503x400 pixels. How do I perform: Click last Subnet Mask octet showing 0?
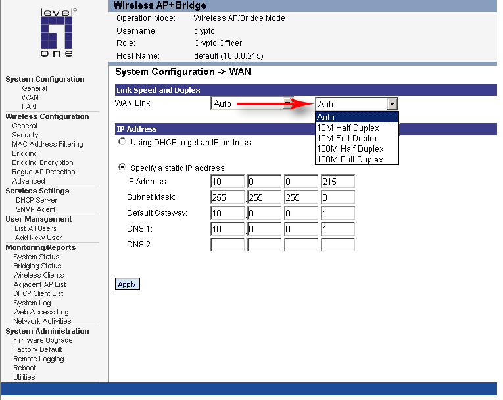pyautogui.click(x=338, y=197)
